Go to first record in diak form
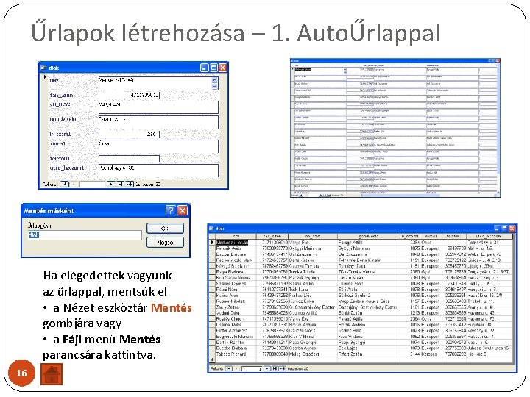This screenshot has height=397, width=530. click(65, 185)
